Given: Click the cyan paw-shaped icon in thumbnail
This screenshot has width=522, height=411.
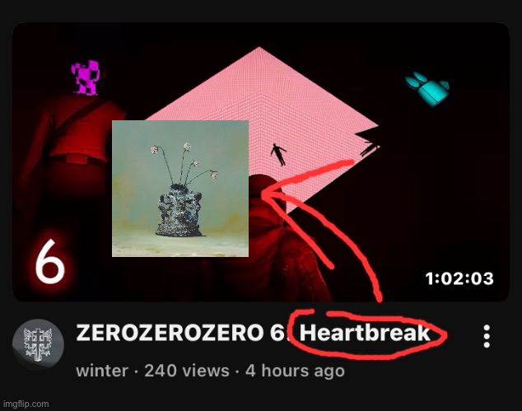Looking at the screenshot, I should [427, 89].
